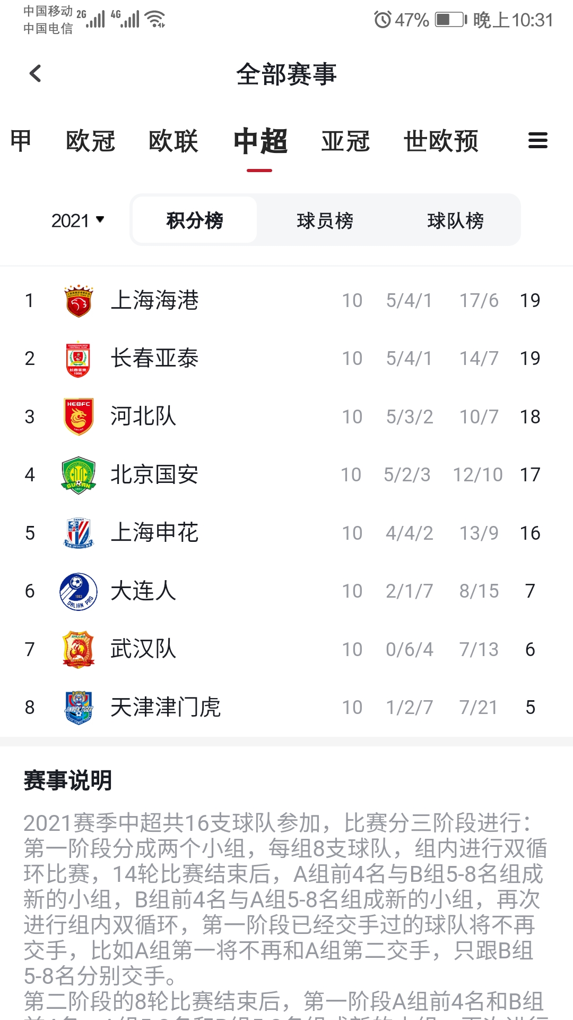Switch to the 球员榜 player ranking
Screen dimensions: 573x1020
coord(325,220)
